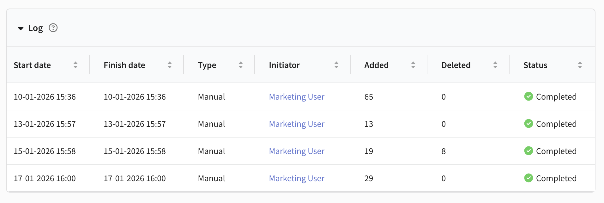The image size is (604, 203).
Task: Click the Initiator column header label
Action: tap(284, 65)
